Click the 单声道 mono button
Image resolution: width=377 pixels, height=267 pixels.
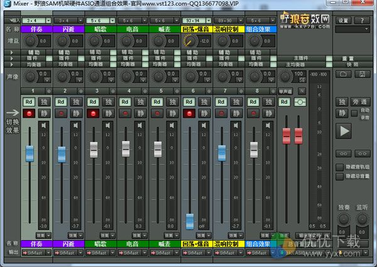pos(285,91)
